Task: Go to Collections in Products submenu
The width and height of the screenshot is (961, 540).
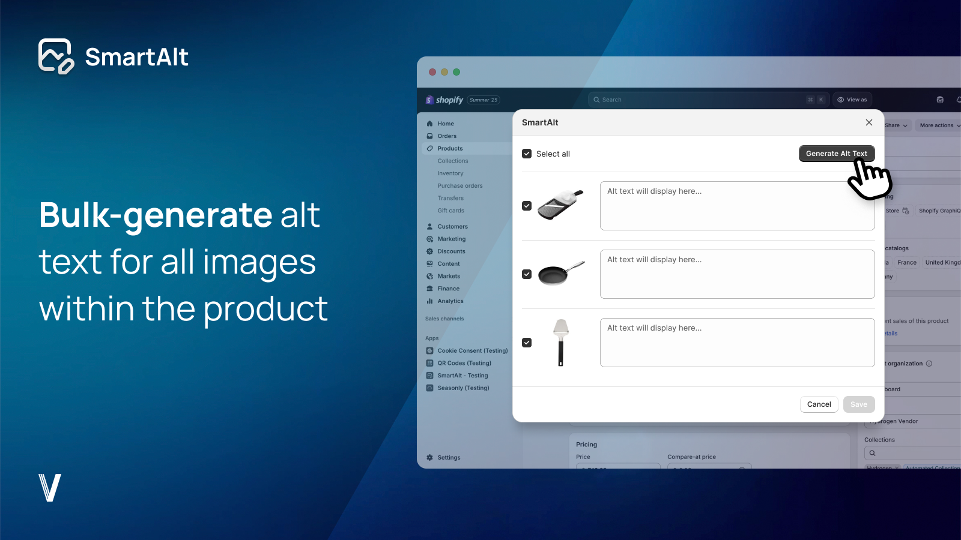Action: [x=453, y=161]
